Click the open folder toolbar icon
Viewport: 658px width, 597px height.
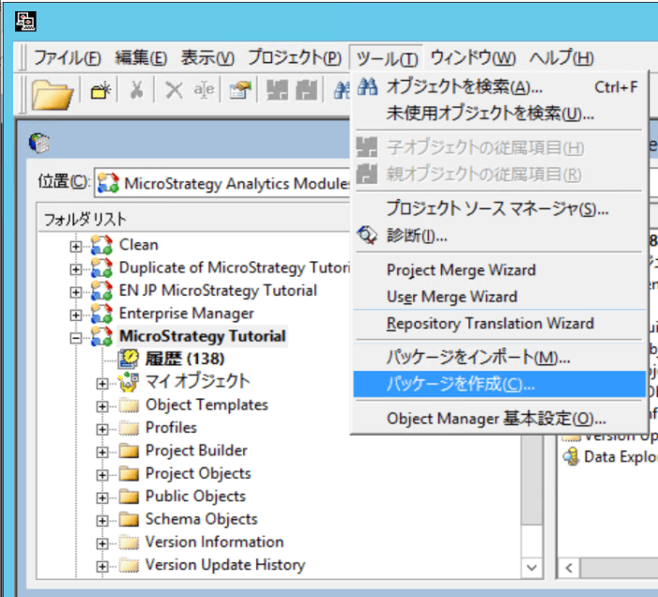(x=52, y=95)
